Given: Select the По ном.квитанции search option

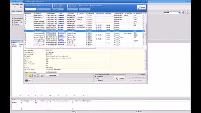Looking at the screenshot, I should click(x=38, y=6).
